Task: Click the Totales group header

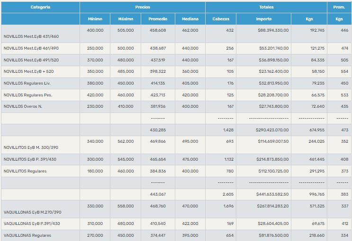Action: [x=266, y=7]
